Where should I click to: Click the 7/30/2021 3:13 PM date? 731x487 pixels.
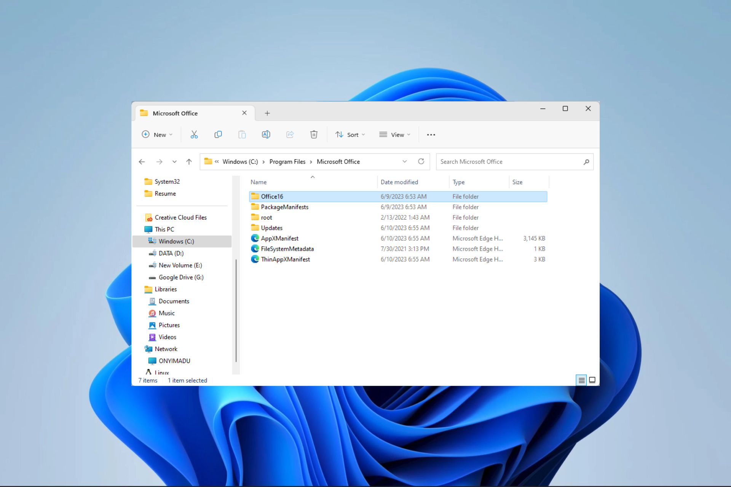coord(405,249)
